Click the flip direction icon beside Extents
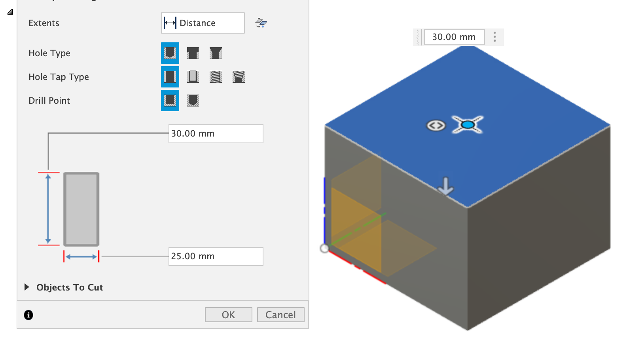The height and width of the screenshot is (338, 625). [x=261, y=23]
